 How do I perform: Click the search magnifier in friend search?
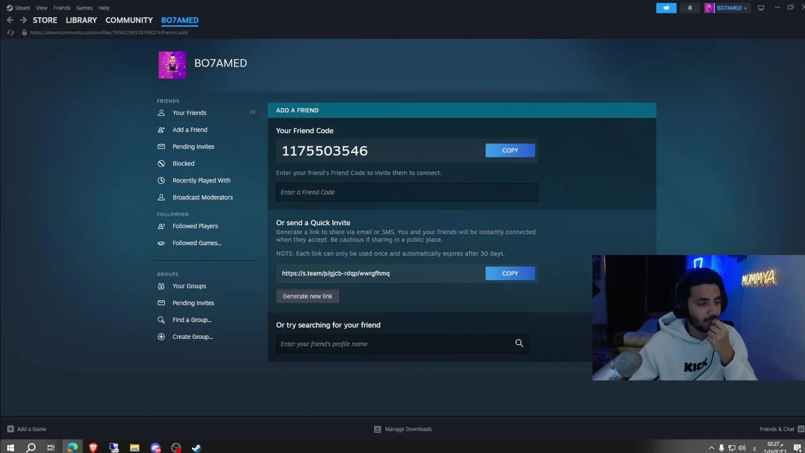coord(519,344)
